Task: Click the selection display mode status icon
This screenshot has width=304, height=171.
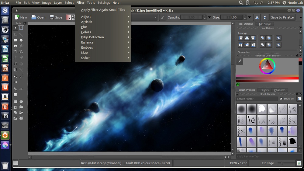Action: pos(15,163)
